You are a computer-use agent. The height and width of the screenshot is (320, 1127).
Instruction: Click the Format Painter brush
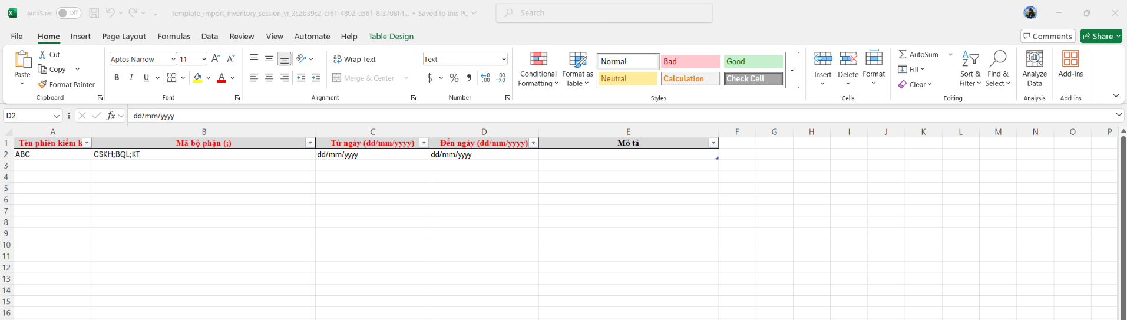pyautogui.click(x=43, y=84)
